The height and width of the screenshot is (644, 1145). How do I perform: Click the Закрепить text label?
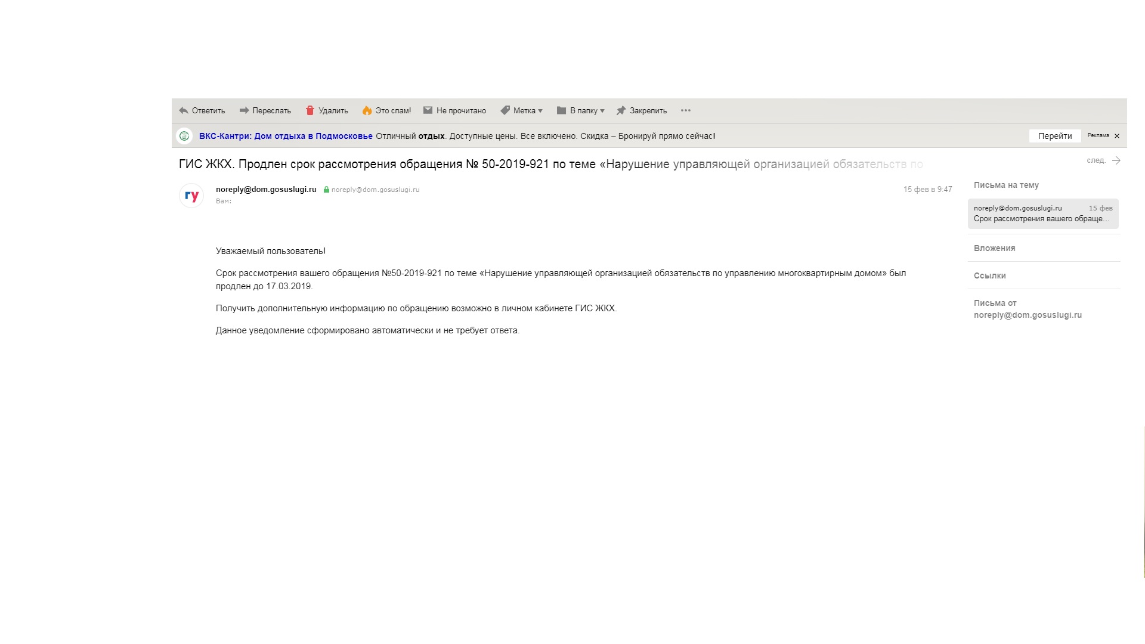click(648, 110)
